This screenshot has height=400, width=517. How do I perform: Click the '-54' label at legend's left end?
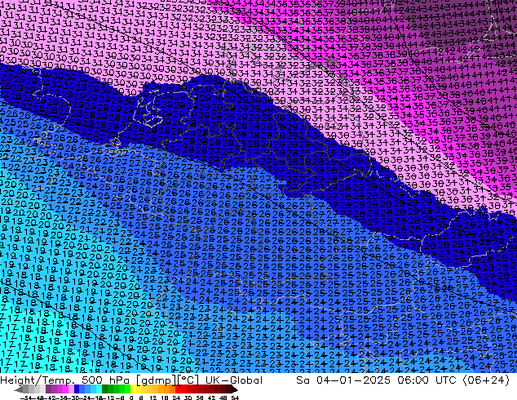(x=26, y=398)
